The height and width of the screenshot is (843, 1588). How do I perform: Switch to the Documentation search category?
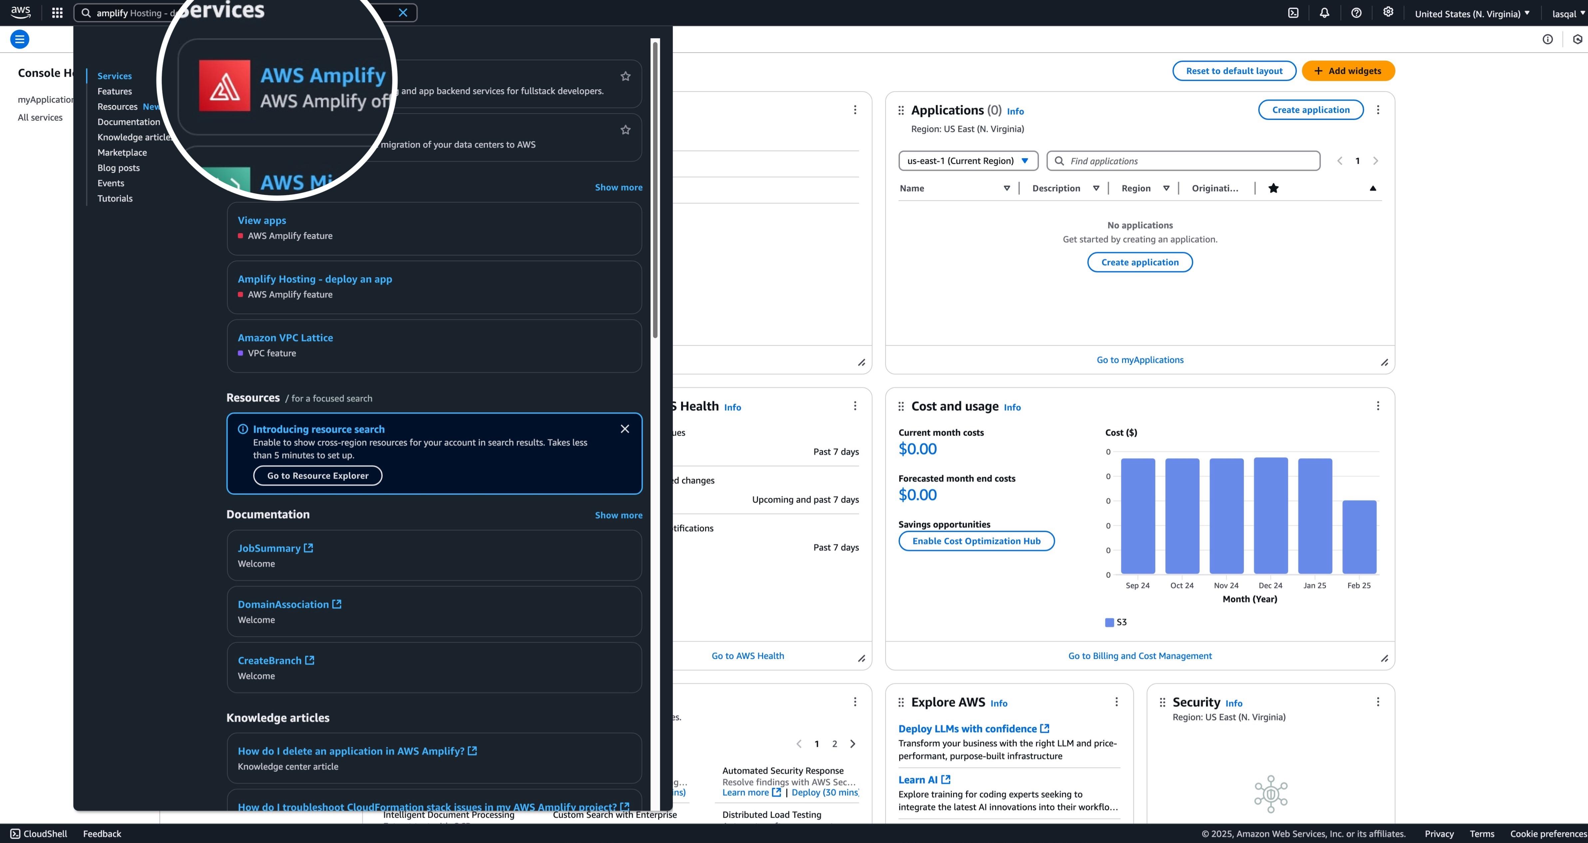[129, 122]
